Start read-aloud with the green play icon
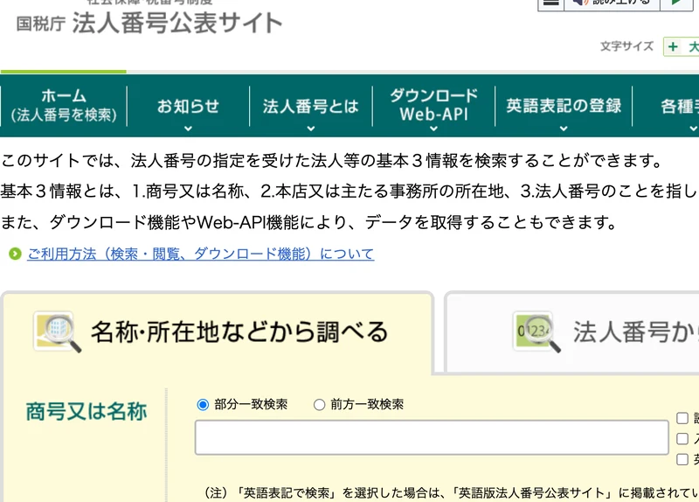 (676, 3)
